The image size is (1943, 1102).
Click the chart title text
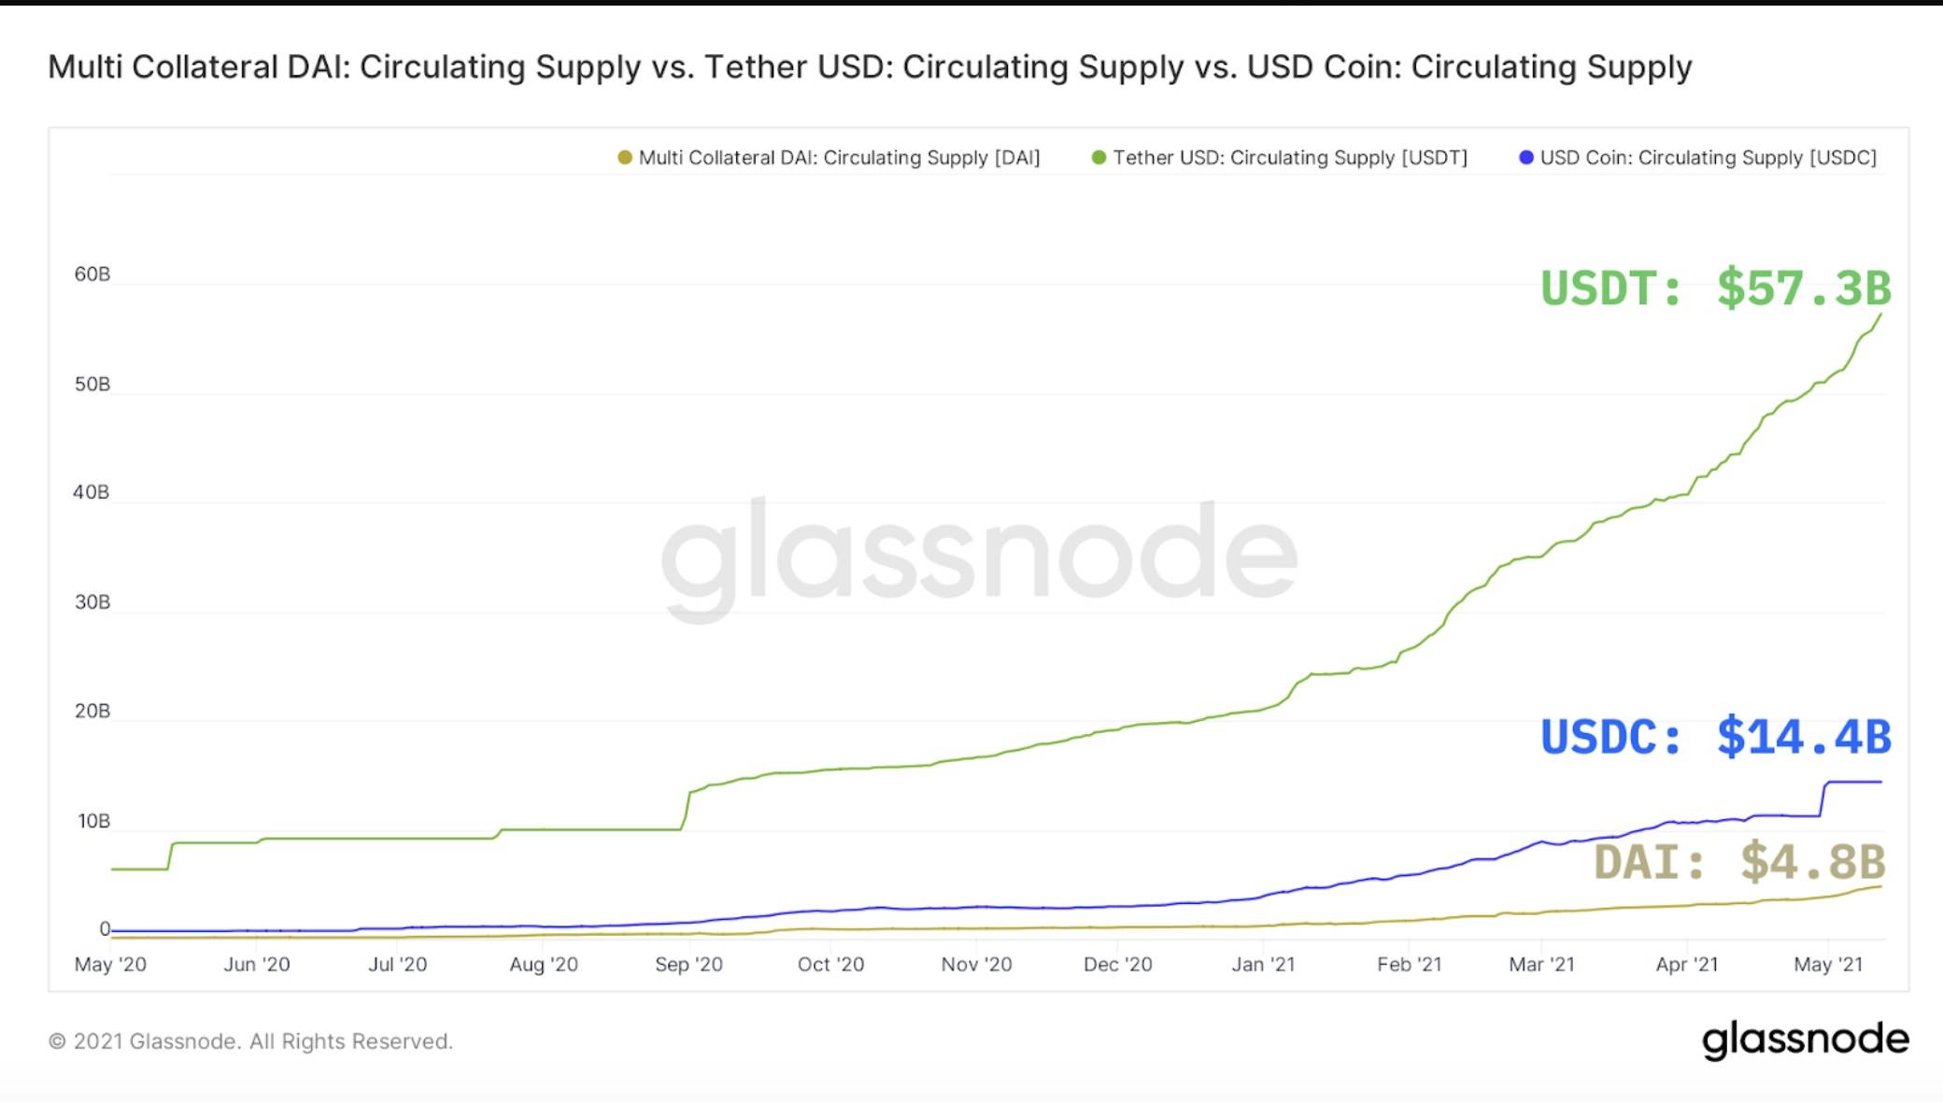870,67
